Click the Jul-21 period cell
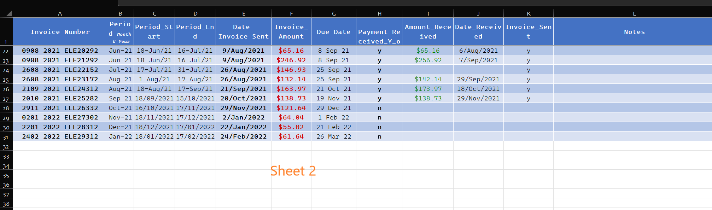The image size is (712, 210). click(120, 70)
